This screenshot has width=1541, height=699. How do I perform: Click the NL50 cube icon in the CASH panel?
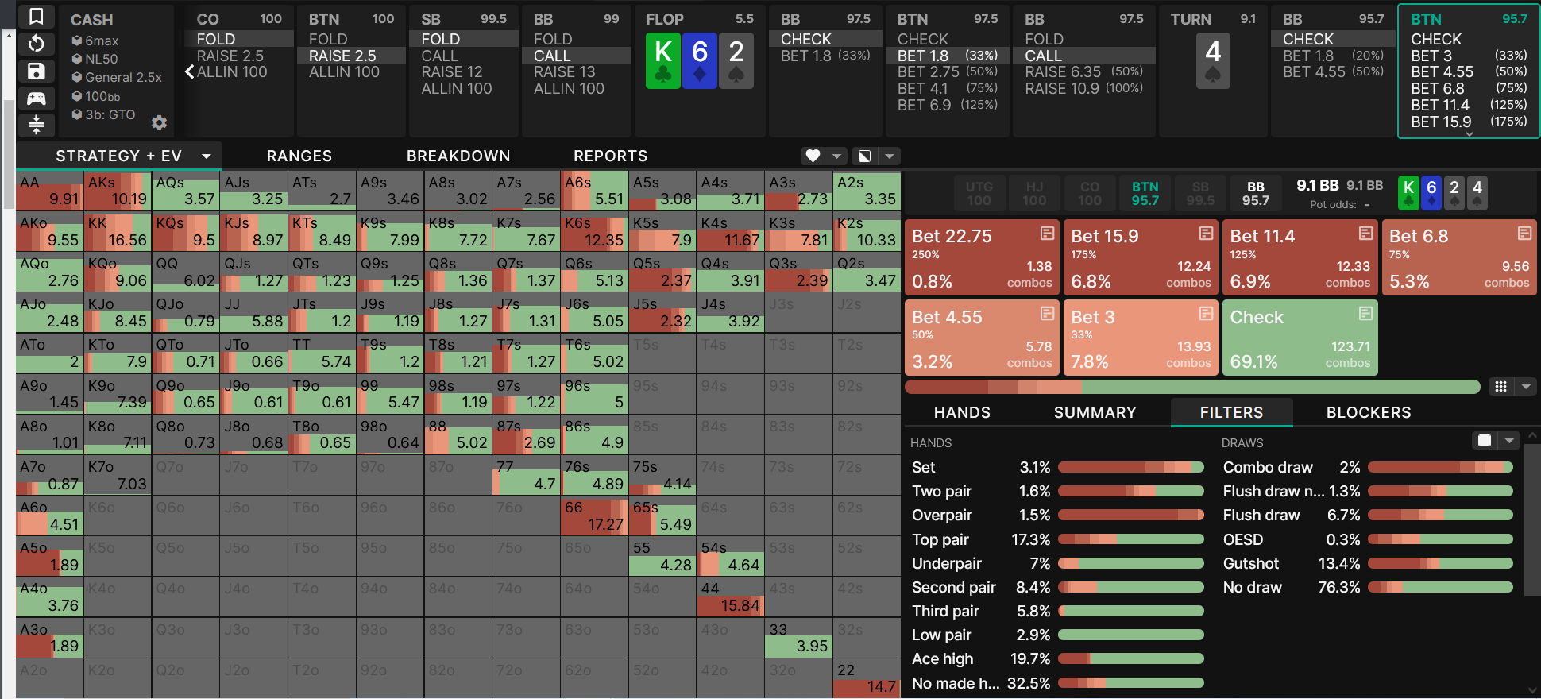pyautogui.click(x=77, y=59)
